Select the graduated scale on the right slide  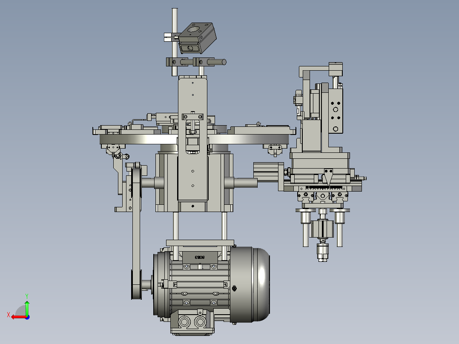324,188
